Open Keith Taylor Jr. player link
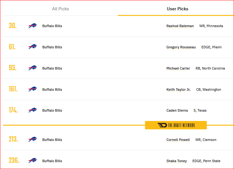 (x=178, y=89)
